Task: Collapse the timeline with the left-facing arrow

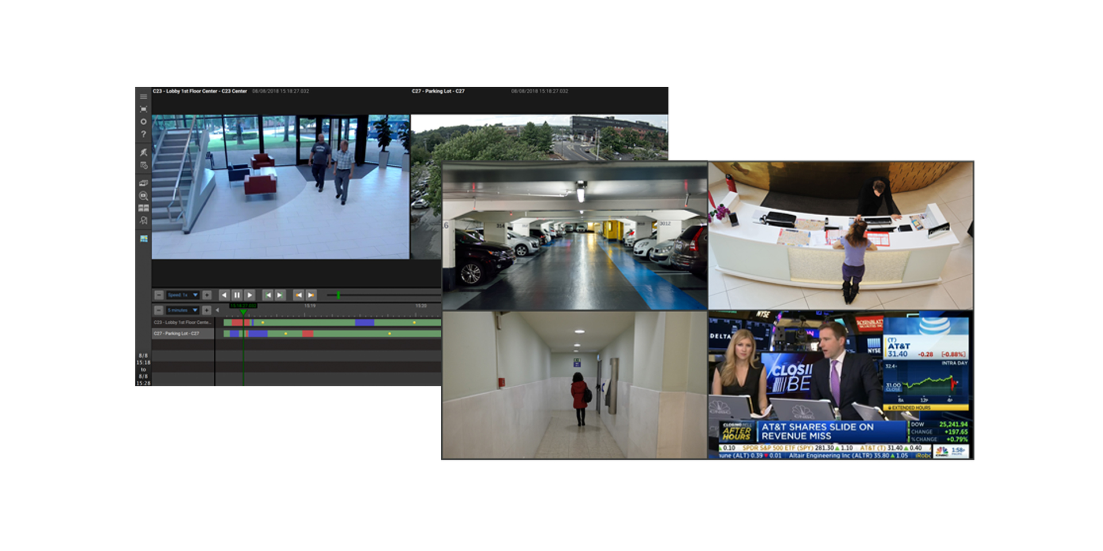Action: [217, 309]
